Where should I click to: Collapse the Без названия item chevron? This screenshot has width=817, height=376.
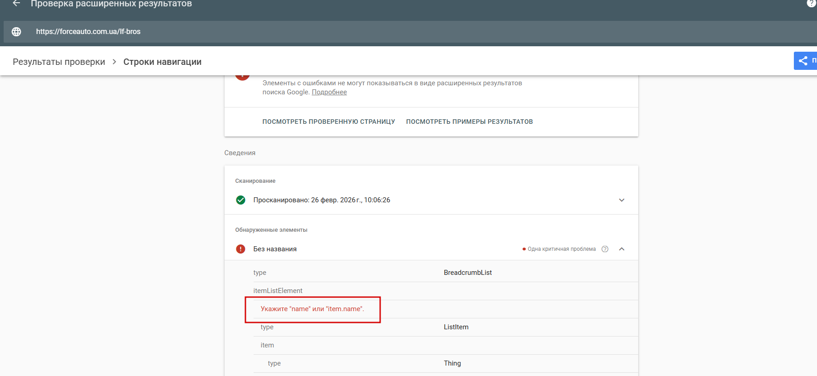click(x=622, y=249)
